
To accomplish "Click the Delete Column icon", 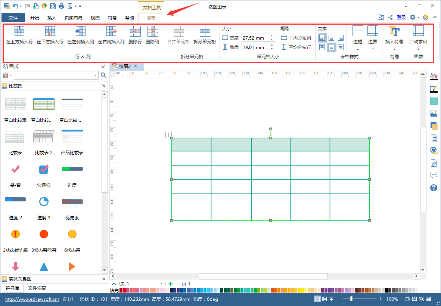I will (153, 31).
